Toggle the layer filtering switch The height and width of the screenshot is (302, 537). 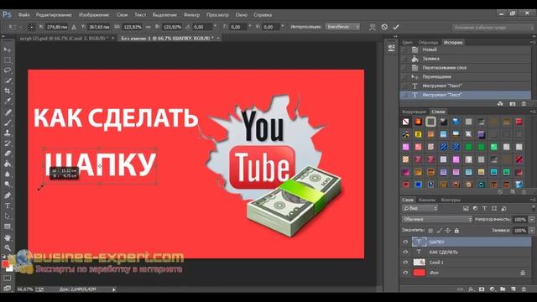coord(533,208)
